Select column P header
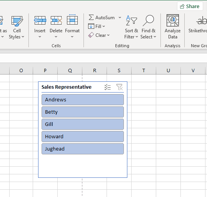The image size is (207, 197). [x=45, y=71]
